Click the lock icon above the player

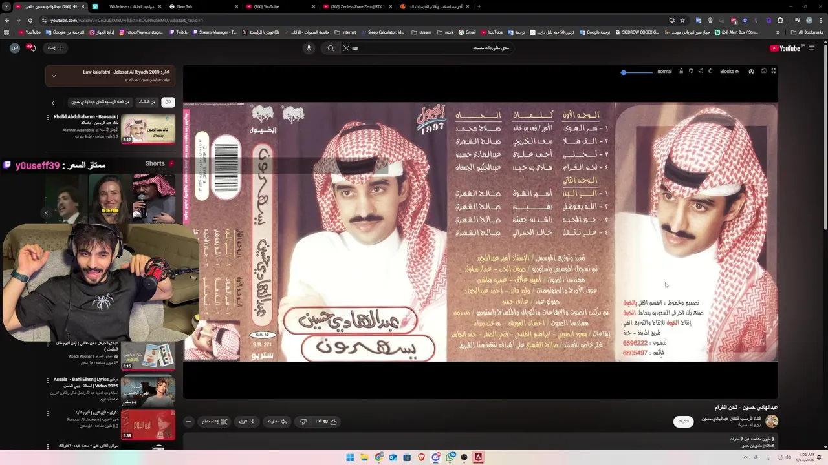681,71
